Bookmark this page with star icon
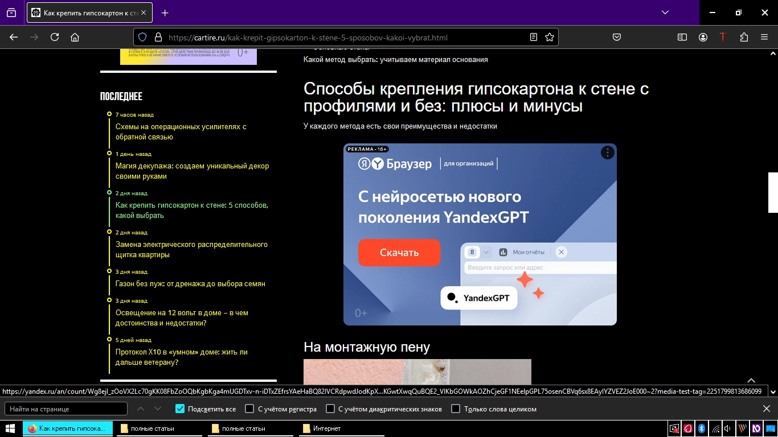778x437 pixels. (550, 37)
